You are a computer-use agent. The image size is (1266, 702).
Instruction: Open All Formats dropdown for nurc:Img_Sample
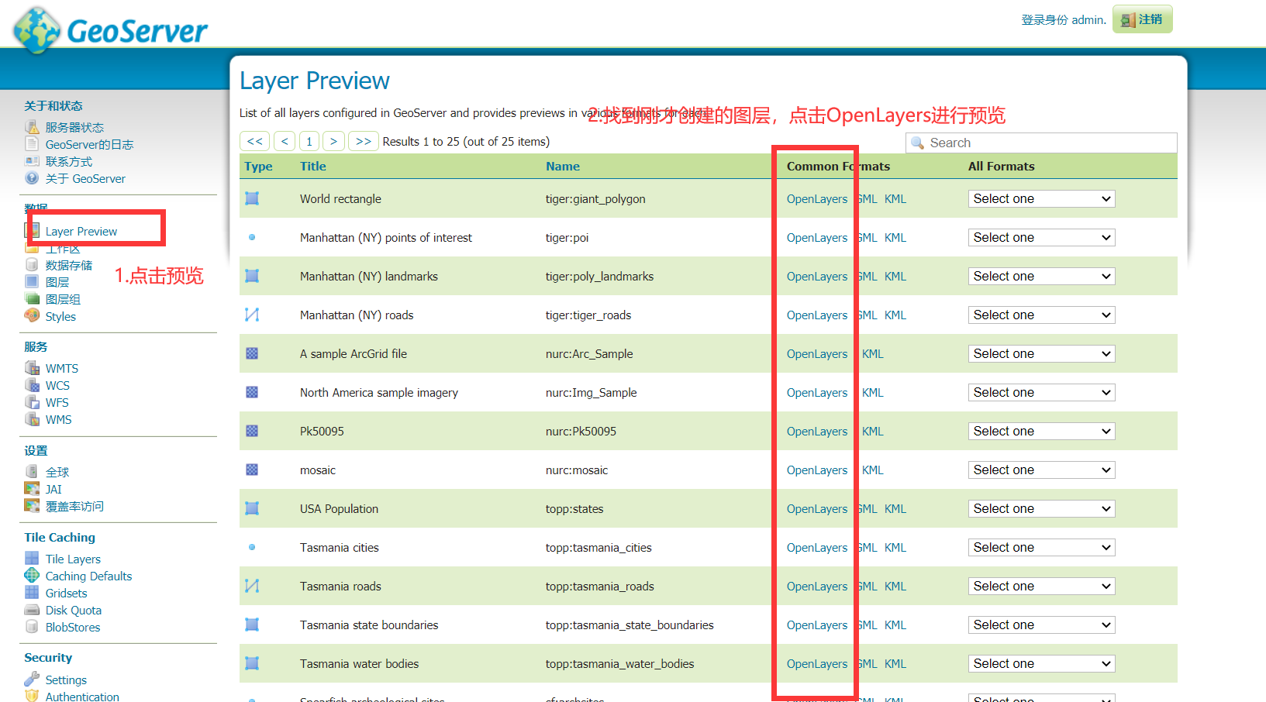pos(1041,392)
